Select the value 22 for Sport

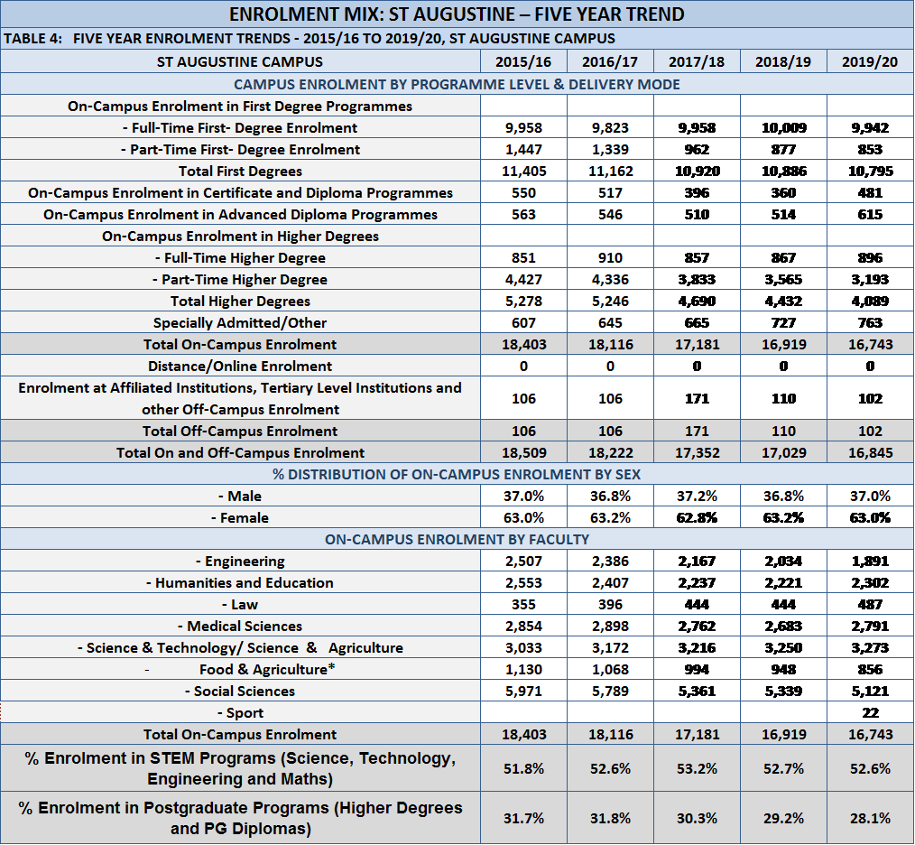click(870, 712)
